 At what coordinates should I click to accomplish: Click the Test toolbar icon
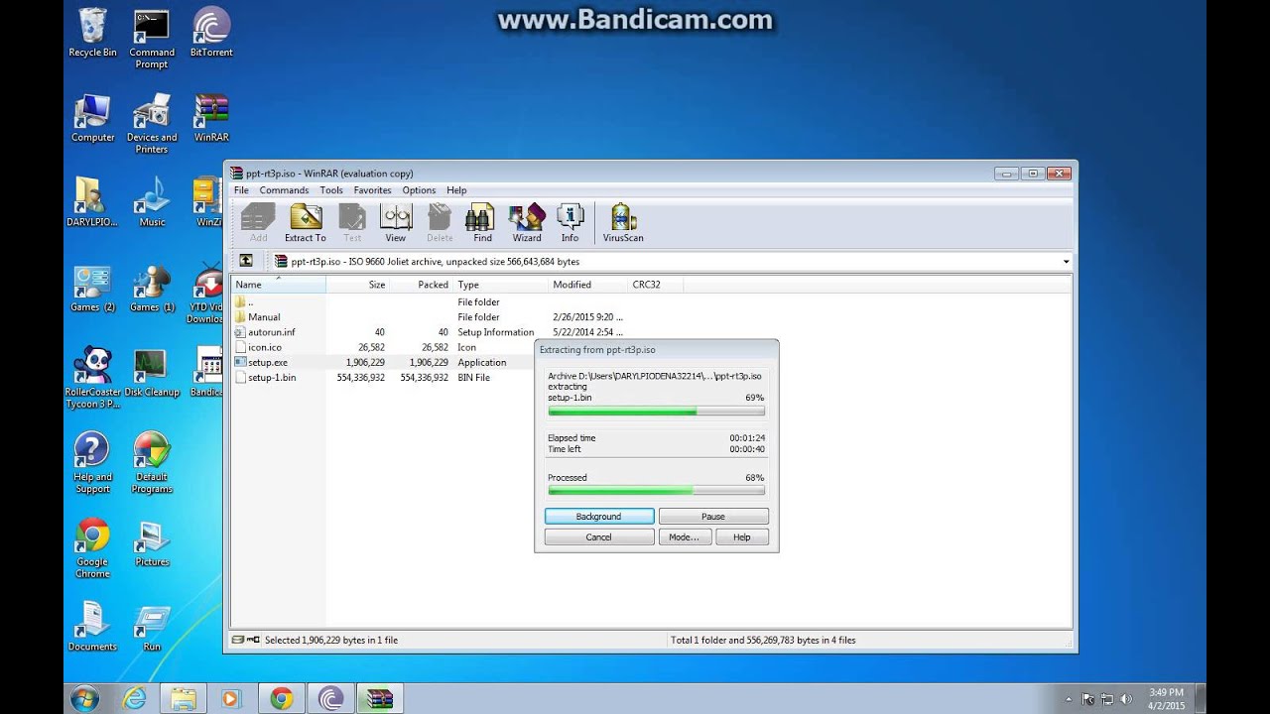[x=352, y=222]
